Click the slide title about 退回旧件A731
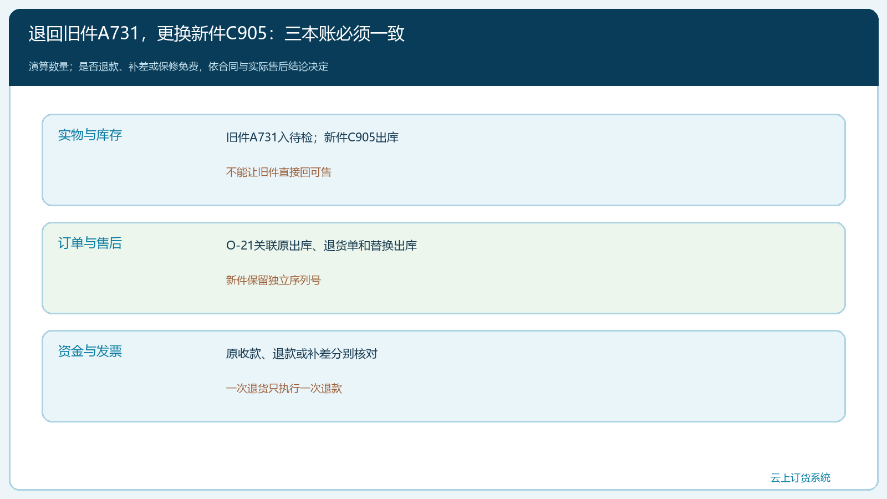Viewport: 887px width, 499px height. click(x=217, y=34)
